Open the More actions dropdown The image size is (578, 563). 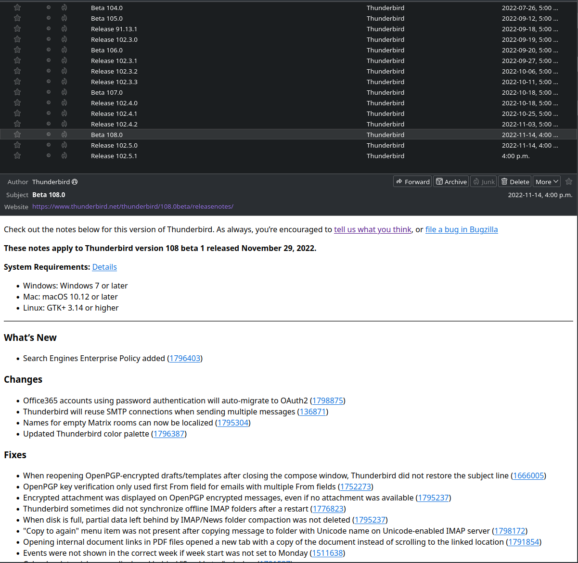547,182
